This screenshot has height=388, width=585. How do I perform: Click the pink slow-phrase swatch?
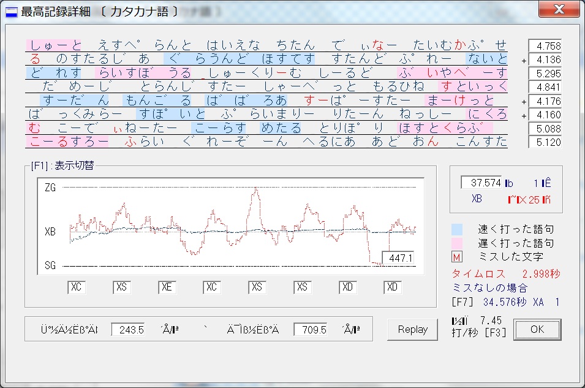coord(457,243)
